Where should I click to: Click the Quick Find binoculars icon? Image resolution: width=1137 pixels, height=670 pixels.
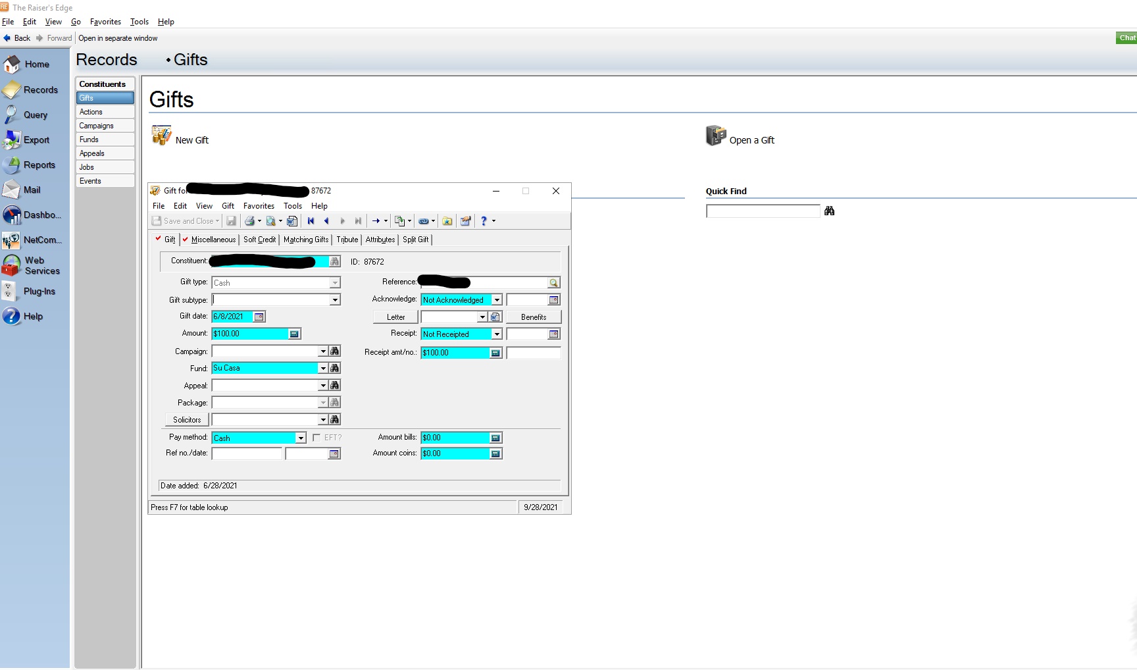pyautogui.click(x=829, y=211)
